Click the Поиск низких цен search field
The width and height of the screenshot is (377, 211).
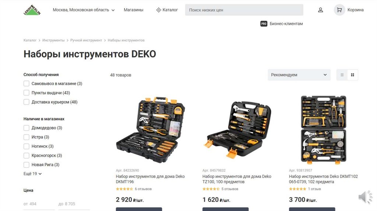point(244,10)
